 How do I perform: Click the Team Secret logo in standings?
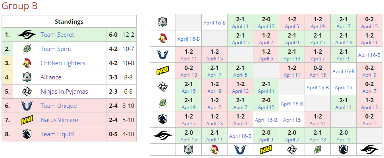click(27, 35)
